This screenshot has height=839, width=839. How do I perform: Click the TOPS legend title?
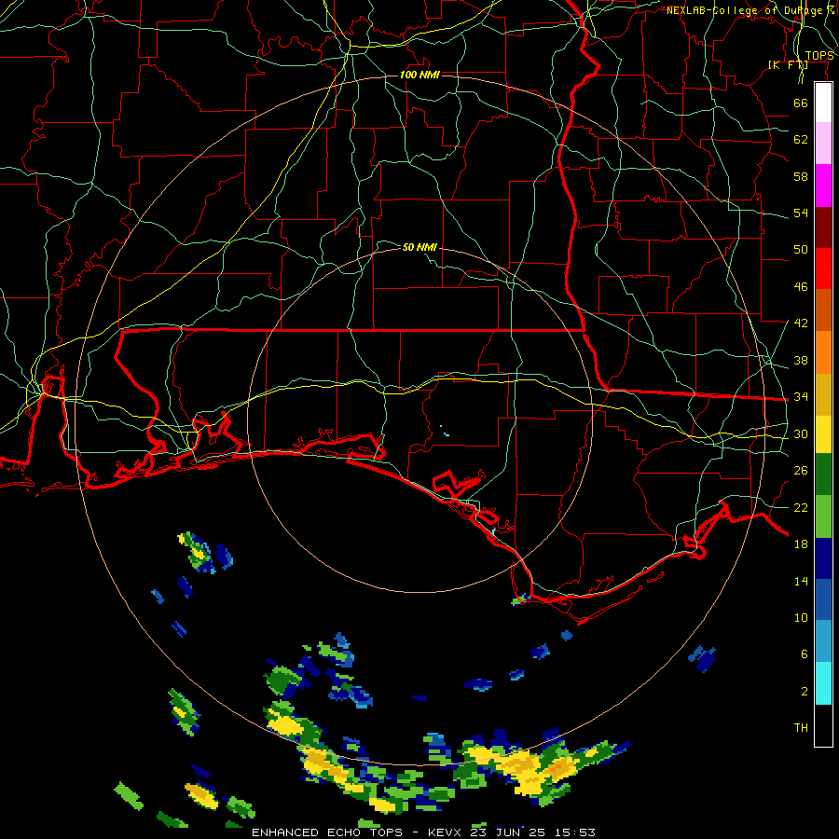(x=819, y=56)
